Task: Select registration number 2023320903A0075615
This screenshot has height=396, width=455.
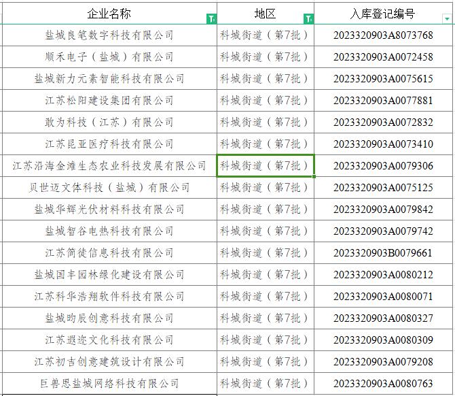Action: (383, 79)
